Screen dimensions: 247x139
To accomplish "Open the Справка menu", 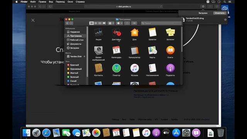I will tap(80, 2).
